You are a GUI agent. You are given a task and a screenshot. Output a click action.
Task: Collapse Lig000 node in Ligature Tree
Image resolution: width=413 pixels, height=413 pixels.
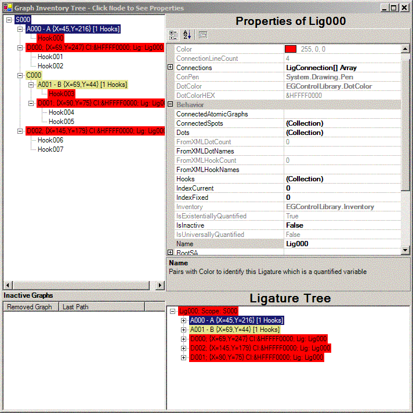[173, 311]
